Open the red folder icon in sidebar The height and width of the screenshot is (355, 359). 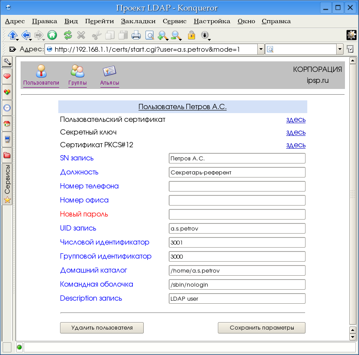[7, 155]
